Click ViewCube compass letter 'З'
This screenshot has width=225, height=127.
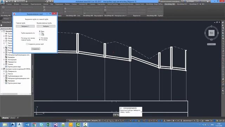pyautogui.click(x=205, y=33)
